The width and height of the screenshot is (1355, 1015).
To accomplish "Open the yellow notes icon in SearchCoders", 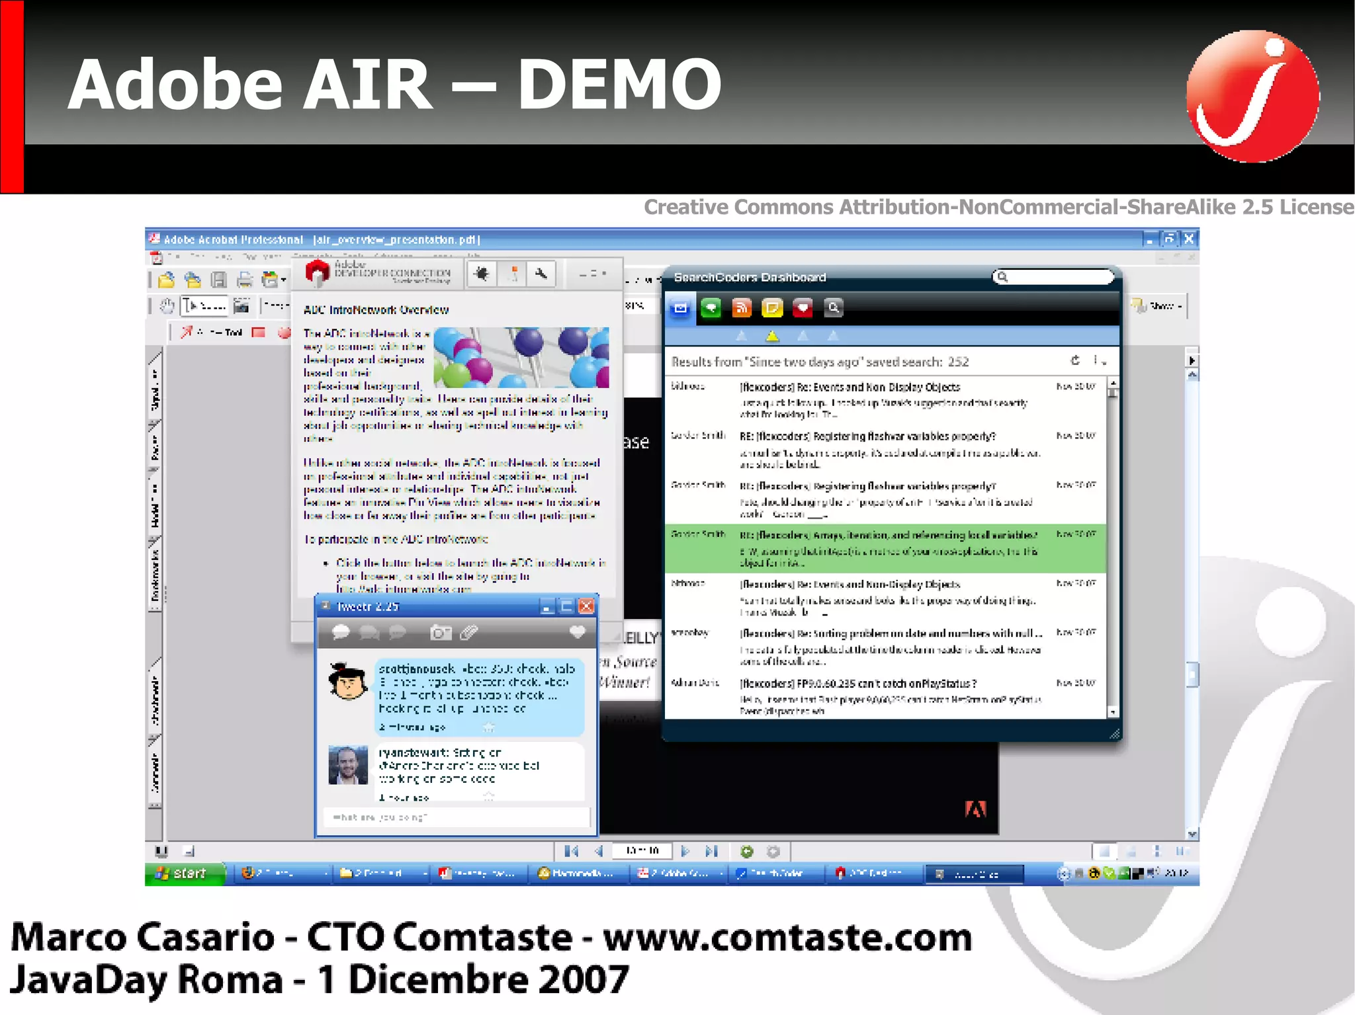I will (x=772, y=308).
